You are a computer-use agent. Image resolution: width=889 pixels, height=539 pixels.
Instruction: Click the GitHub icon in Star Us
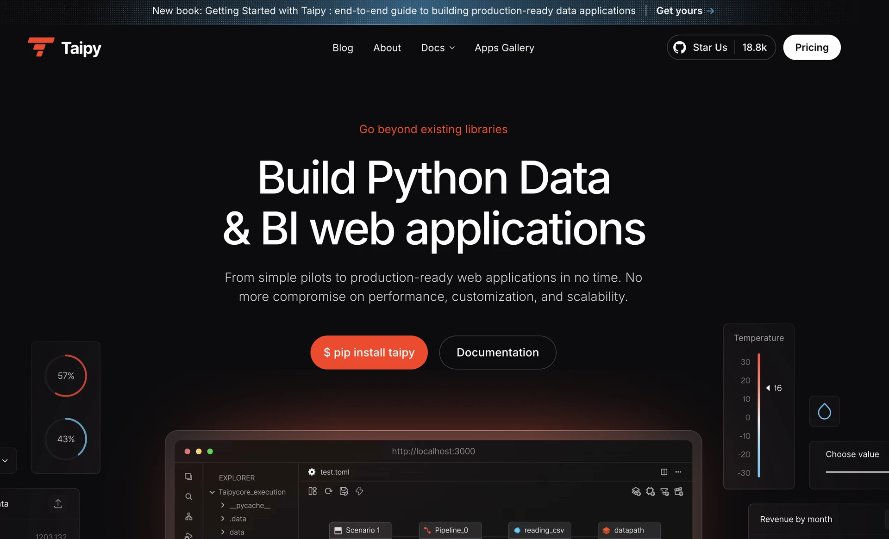[x=679, y=48]
